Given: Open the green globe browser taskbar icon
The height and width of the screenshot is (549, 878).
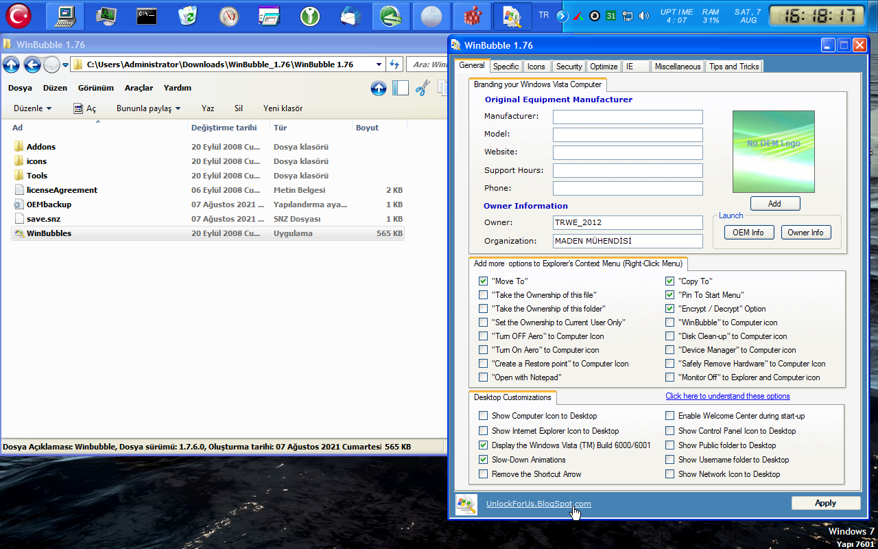Looking at the screenshot, I should [392, 16].
